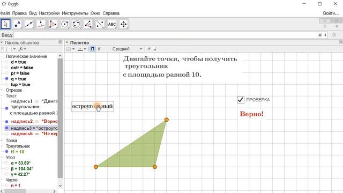Click the Панель объектов header triangle
This screenshot has height=193, width=343.
click(x=2, y=42)
